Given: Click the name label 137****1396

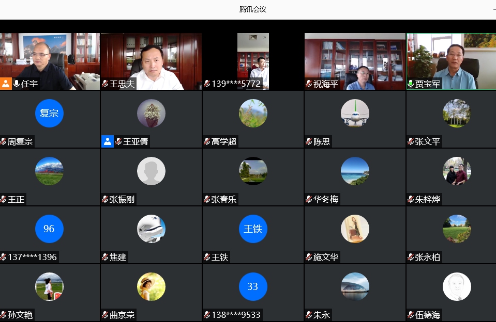Looking at the screenshot, I should [x=32, y=257].
